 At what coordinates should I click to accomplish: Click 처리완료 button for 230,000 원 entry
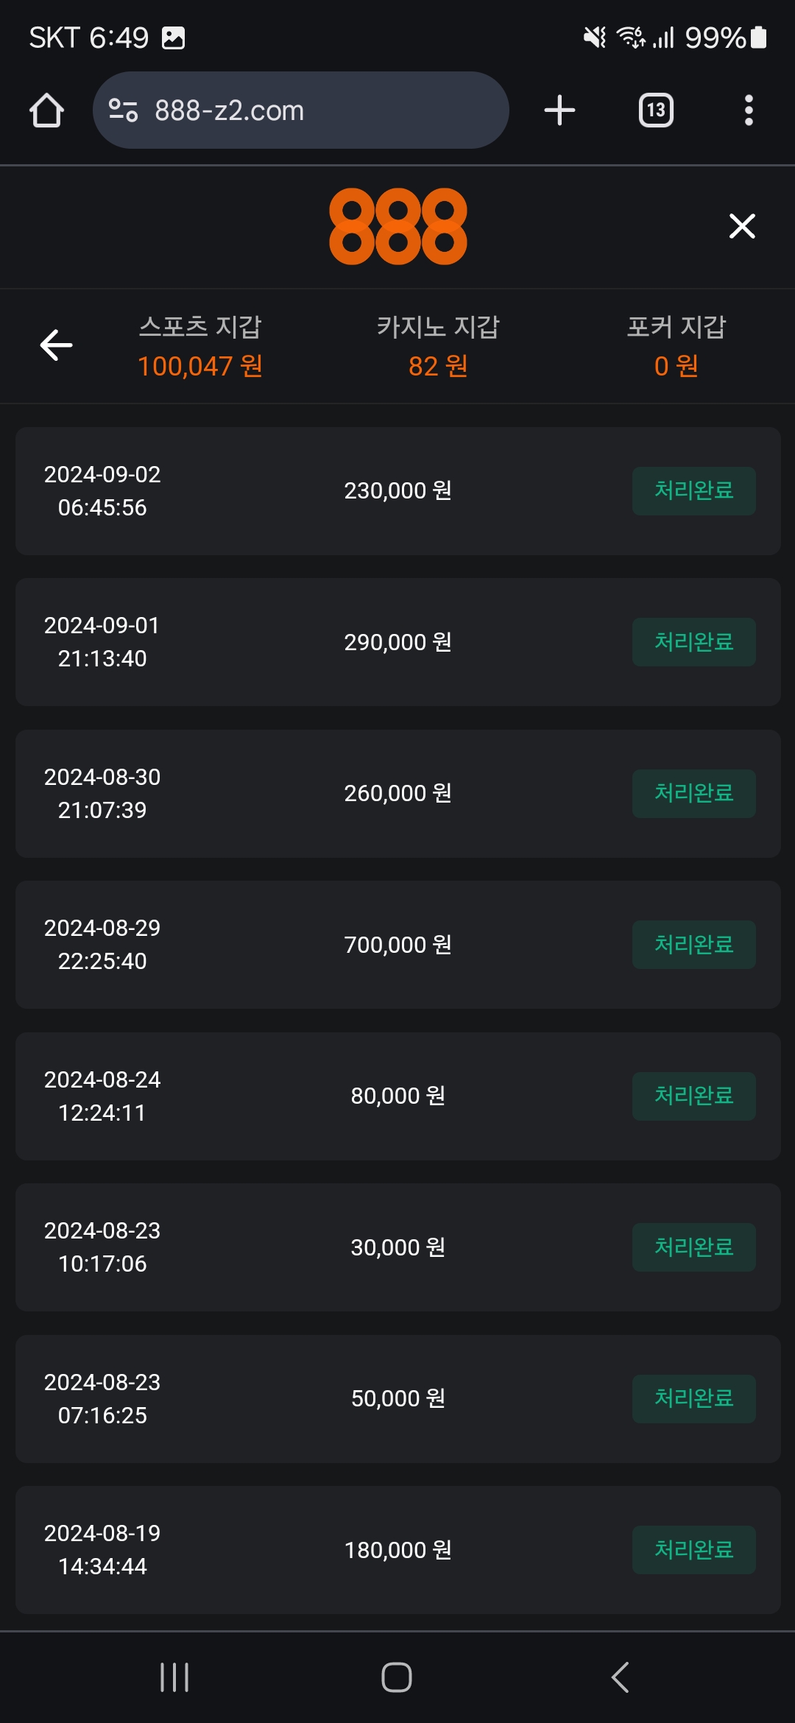693,490
